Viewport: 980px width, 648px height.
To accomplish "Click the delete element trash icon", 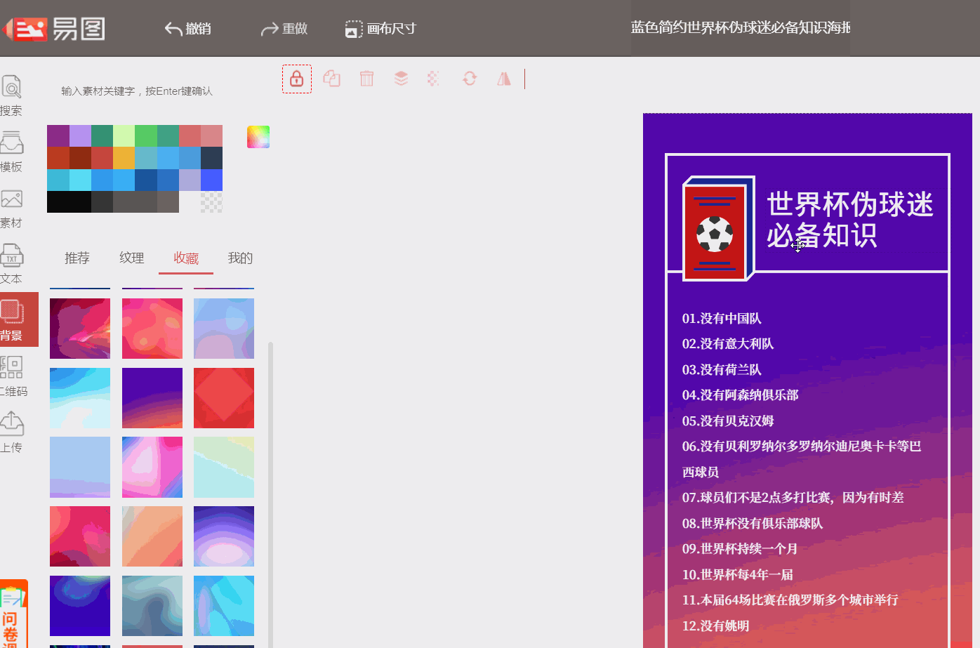I will coord(366,79).
